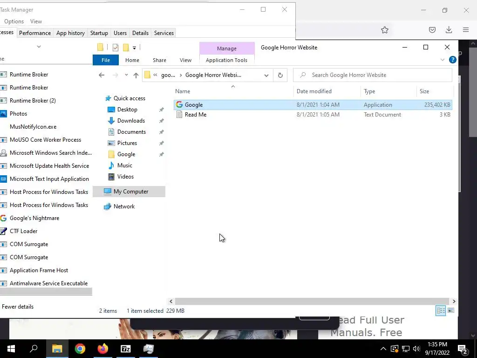Screen dimensions: 477x358
Task: Open Music in navigation pane
Action: coord(124,165)
